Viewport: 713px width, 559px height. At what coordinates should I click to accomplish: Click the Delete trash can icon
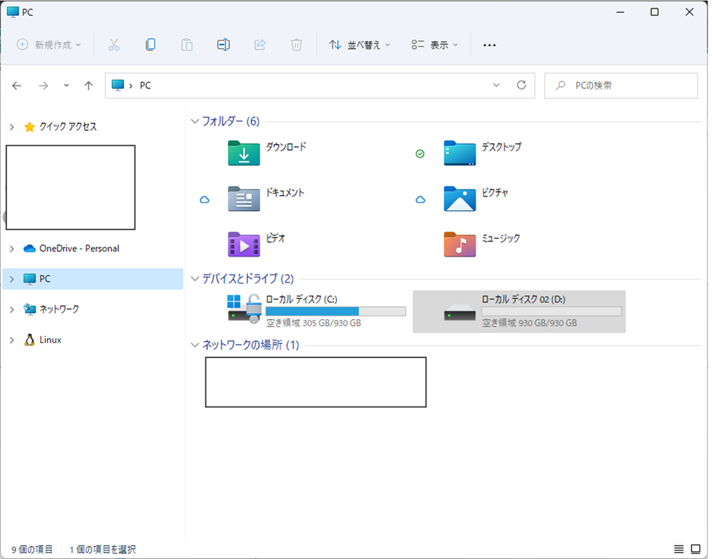297,45
